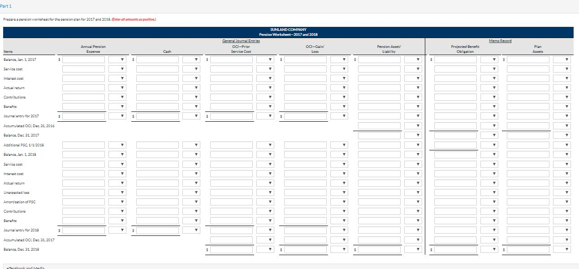Open Plan Assets dropdown in Unexpected loss row
This screenshot has height=269, width=579.
coord(561,192)
